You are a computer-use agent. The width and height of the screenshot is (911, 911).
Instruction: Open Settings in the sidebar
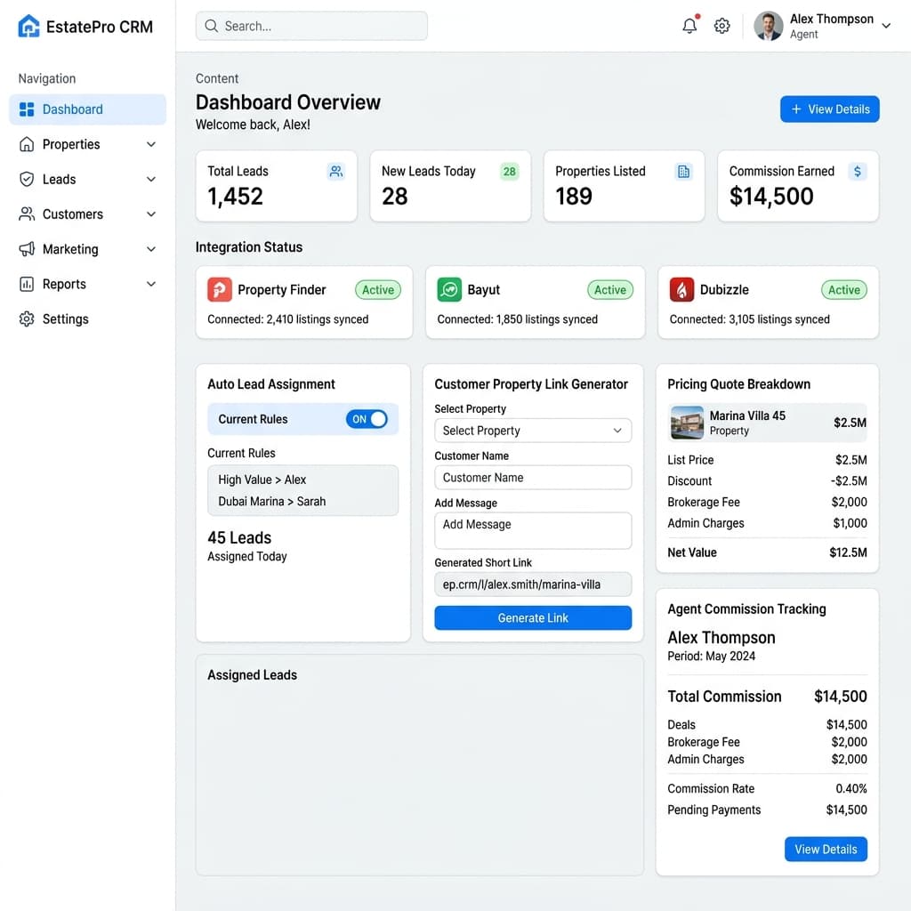(88, 318)
